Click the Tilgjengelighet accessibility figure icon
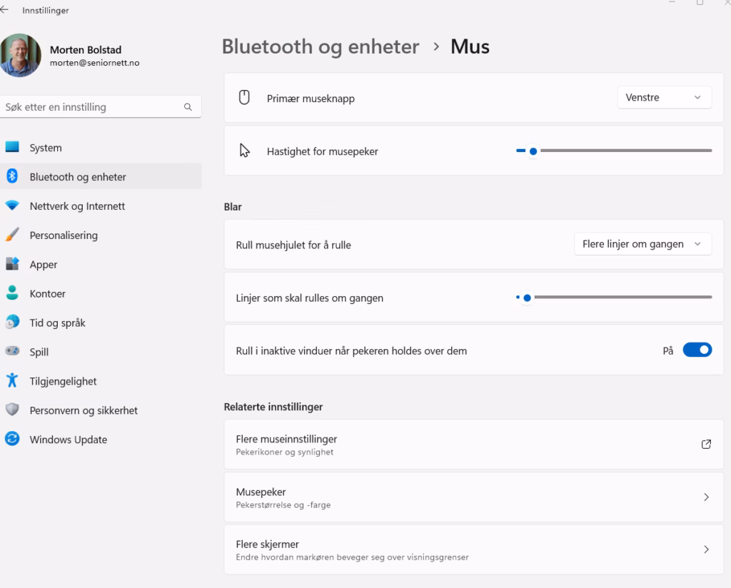 coord(12,380)
